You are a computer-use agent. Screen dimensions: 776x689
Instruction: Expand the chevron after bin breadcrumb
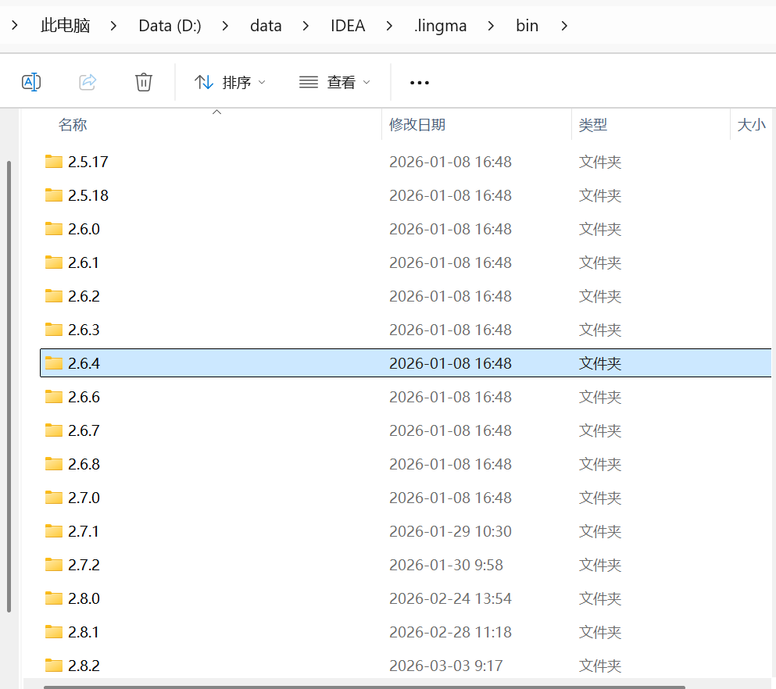pos(564,26)
